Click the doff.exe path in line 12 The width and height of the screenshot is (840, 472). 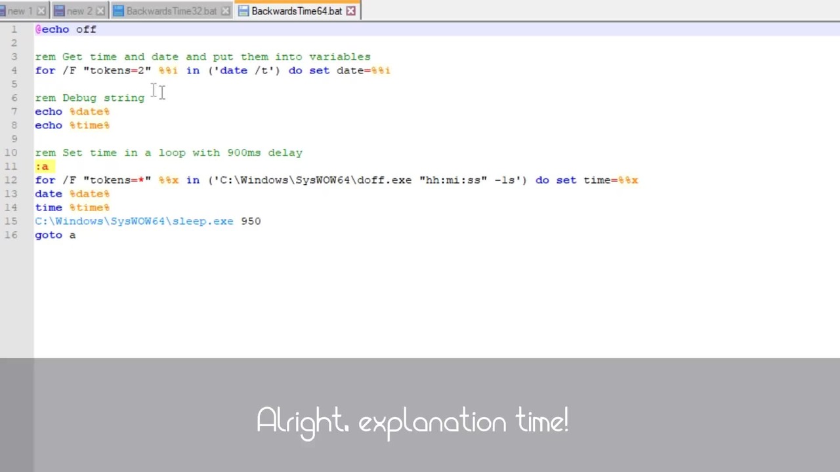coord(315,180)
